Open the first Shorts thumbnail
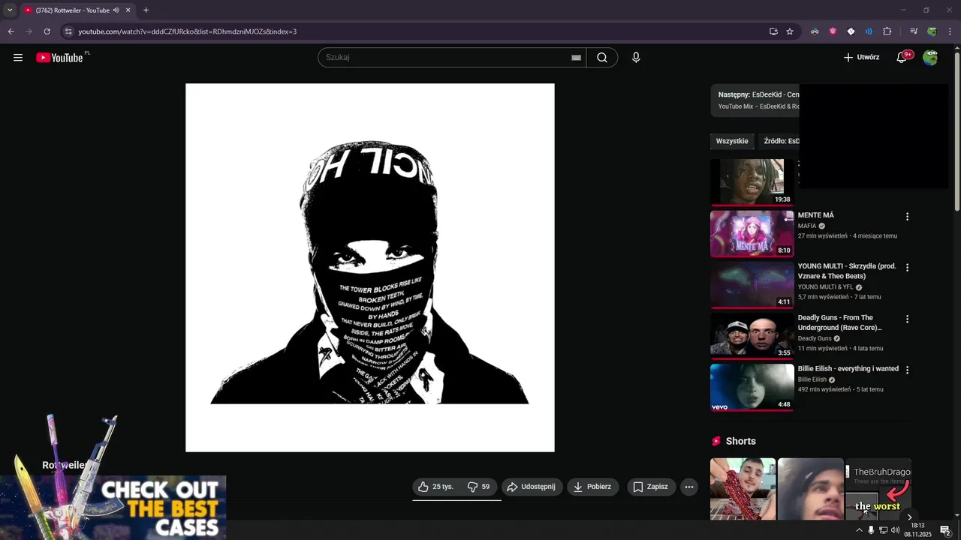The image size is (961, 540). [743, 489]
